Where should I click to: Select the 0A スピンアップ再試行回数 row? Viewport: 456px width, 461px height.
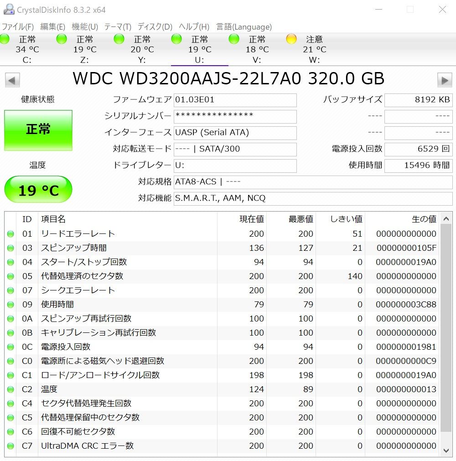[222, 318]
